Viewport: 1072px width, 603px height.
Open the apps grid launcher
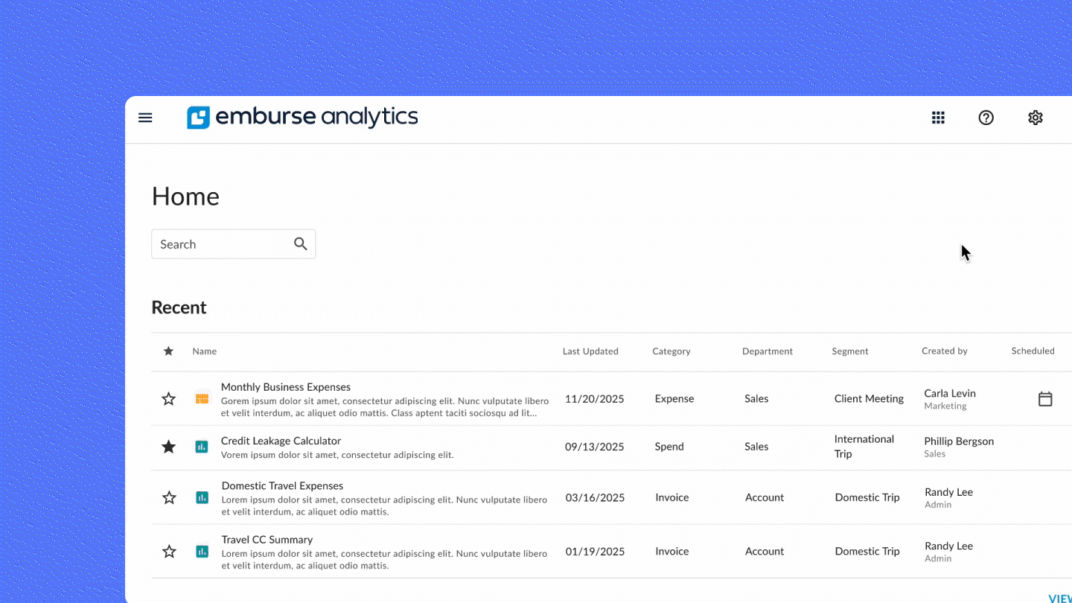click(938, 118)
